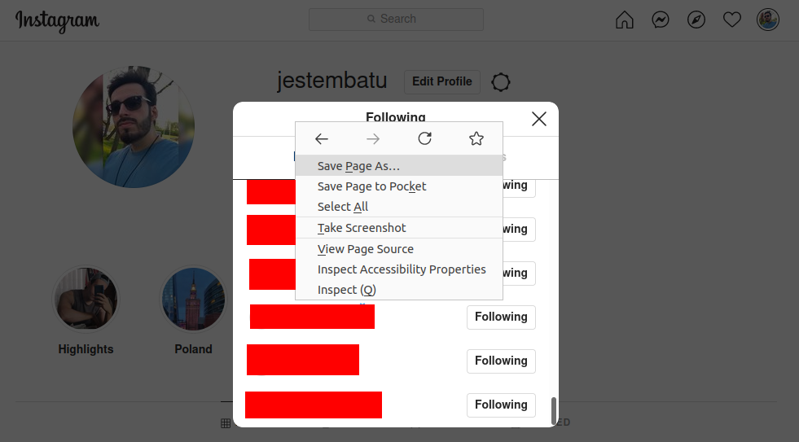Viewport: 799px width, 442px height.
Task: Bookmark the page with the star icon
Action: tap(476, 138)
